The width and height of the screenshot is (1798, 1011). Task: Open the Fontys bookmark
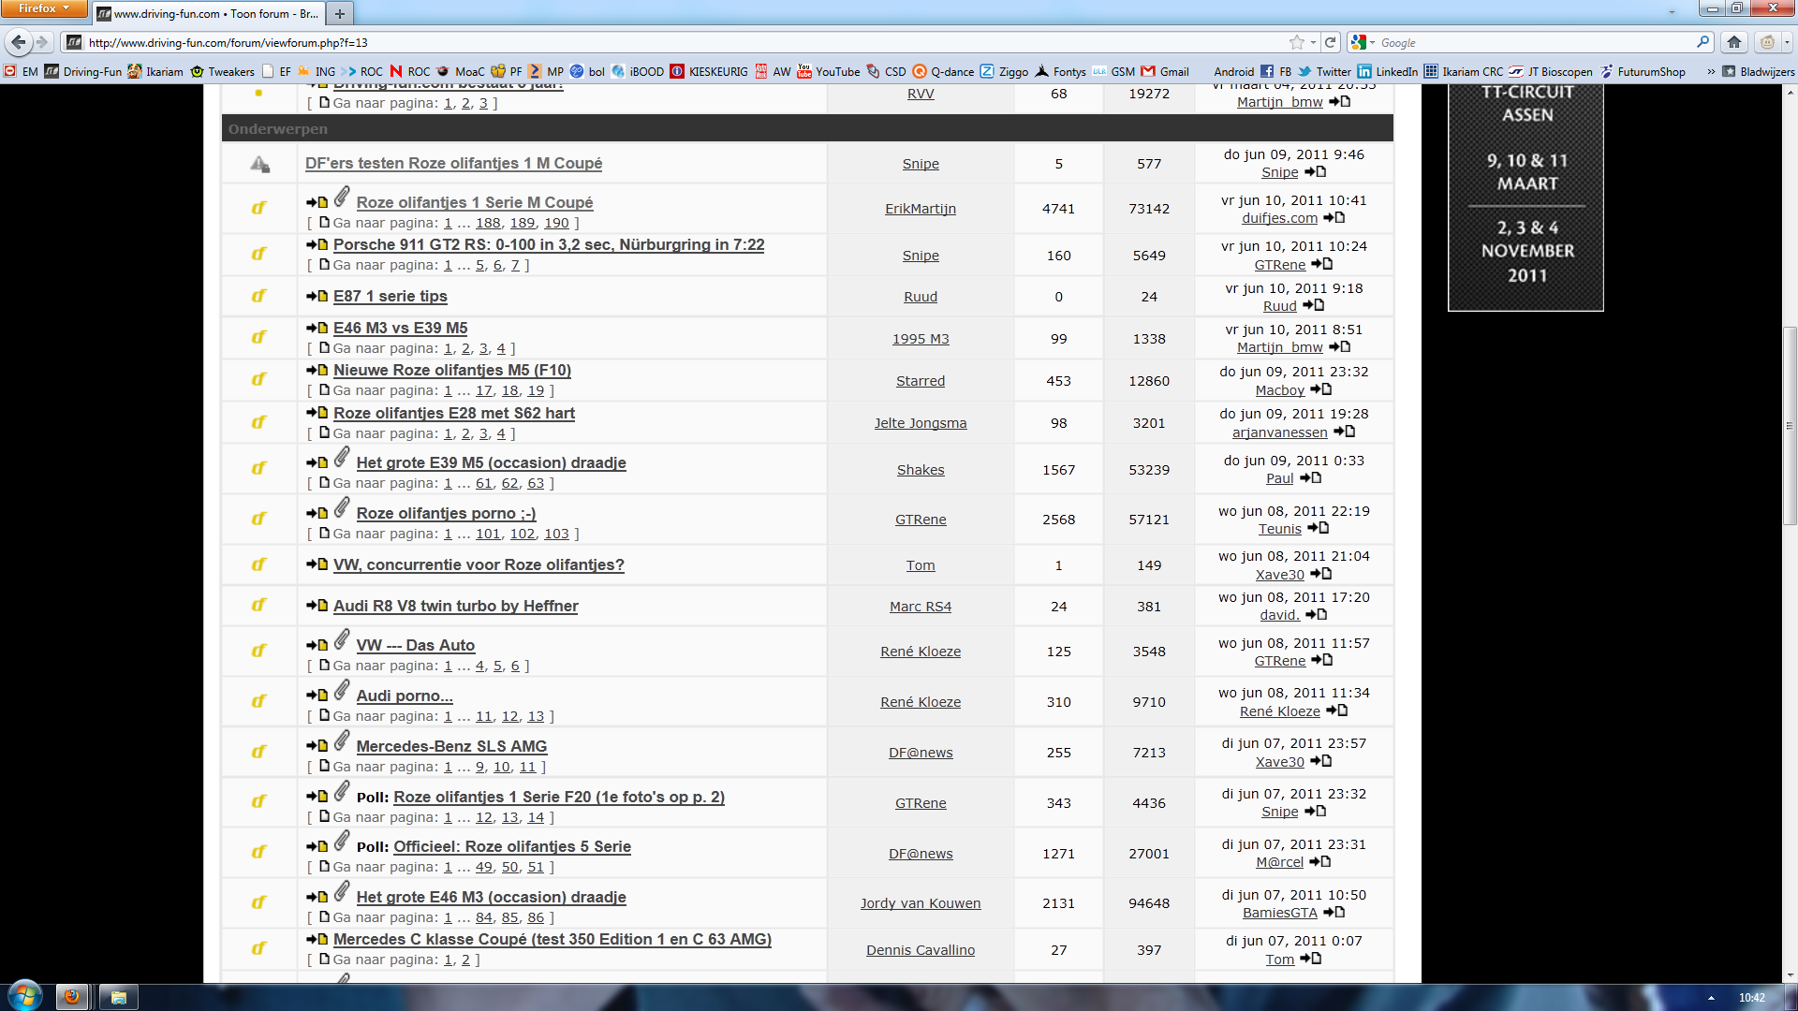pos(1060,71)
